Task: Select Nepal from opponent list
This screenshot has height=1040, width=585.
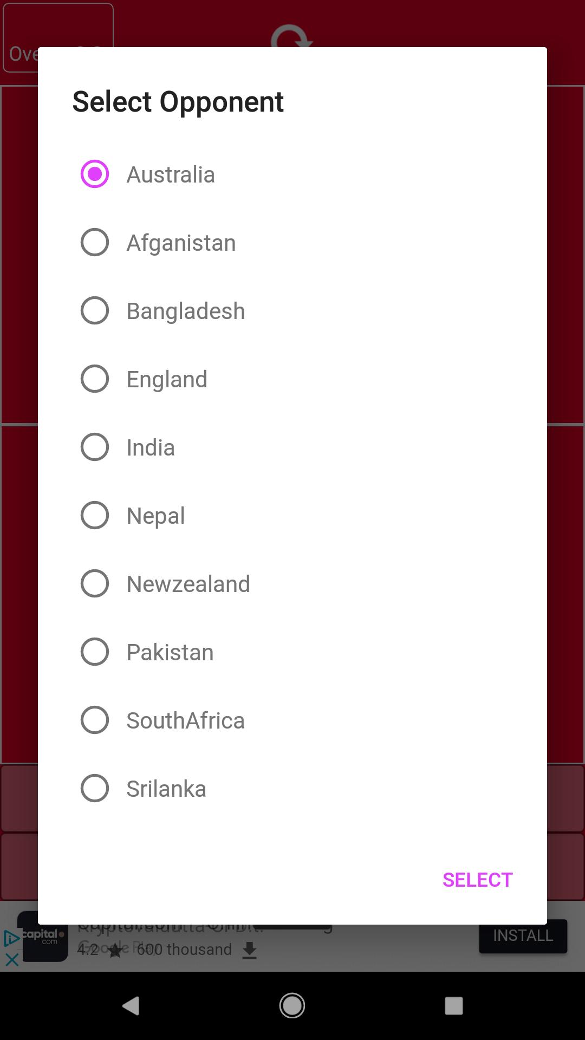Action: 95,515
